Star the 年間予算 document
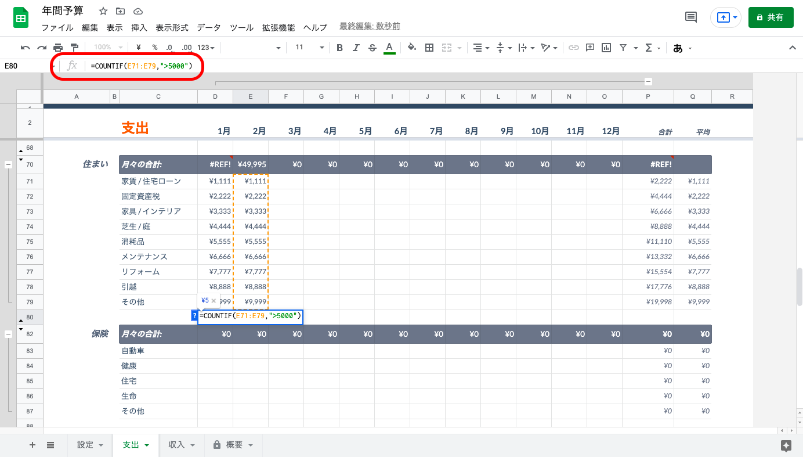The image size is (803, 457). tap(103, 11)
